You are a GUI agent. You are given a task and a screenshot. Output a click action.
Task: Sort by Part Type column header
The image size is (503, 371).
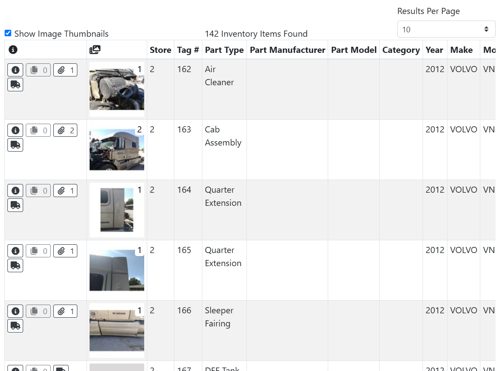224,50
